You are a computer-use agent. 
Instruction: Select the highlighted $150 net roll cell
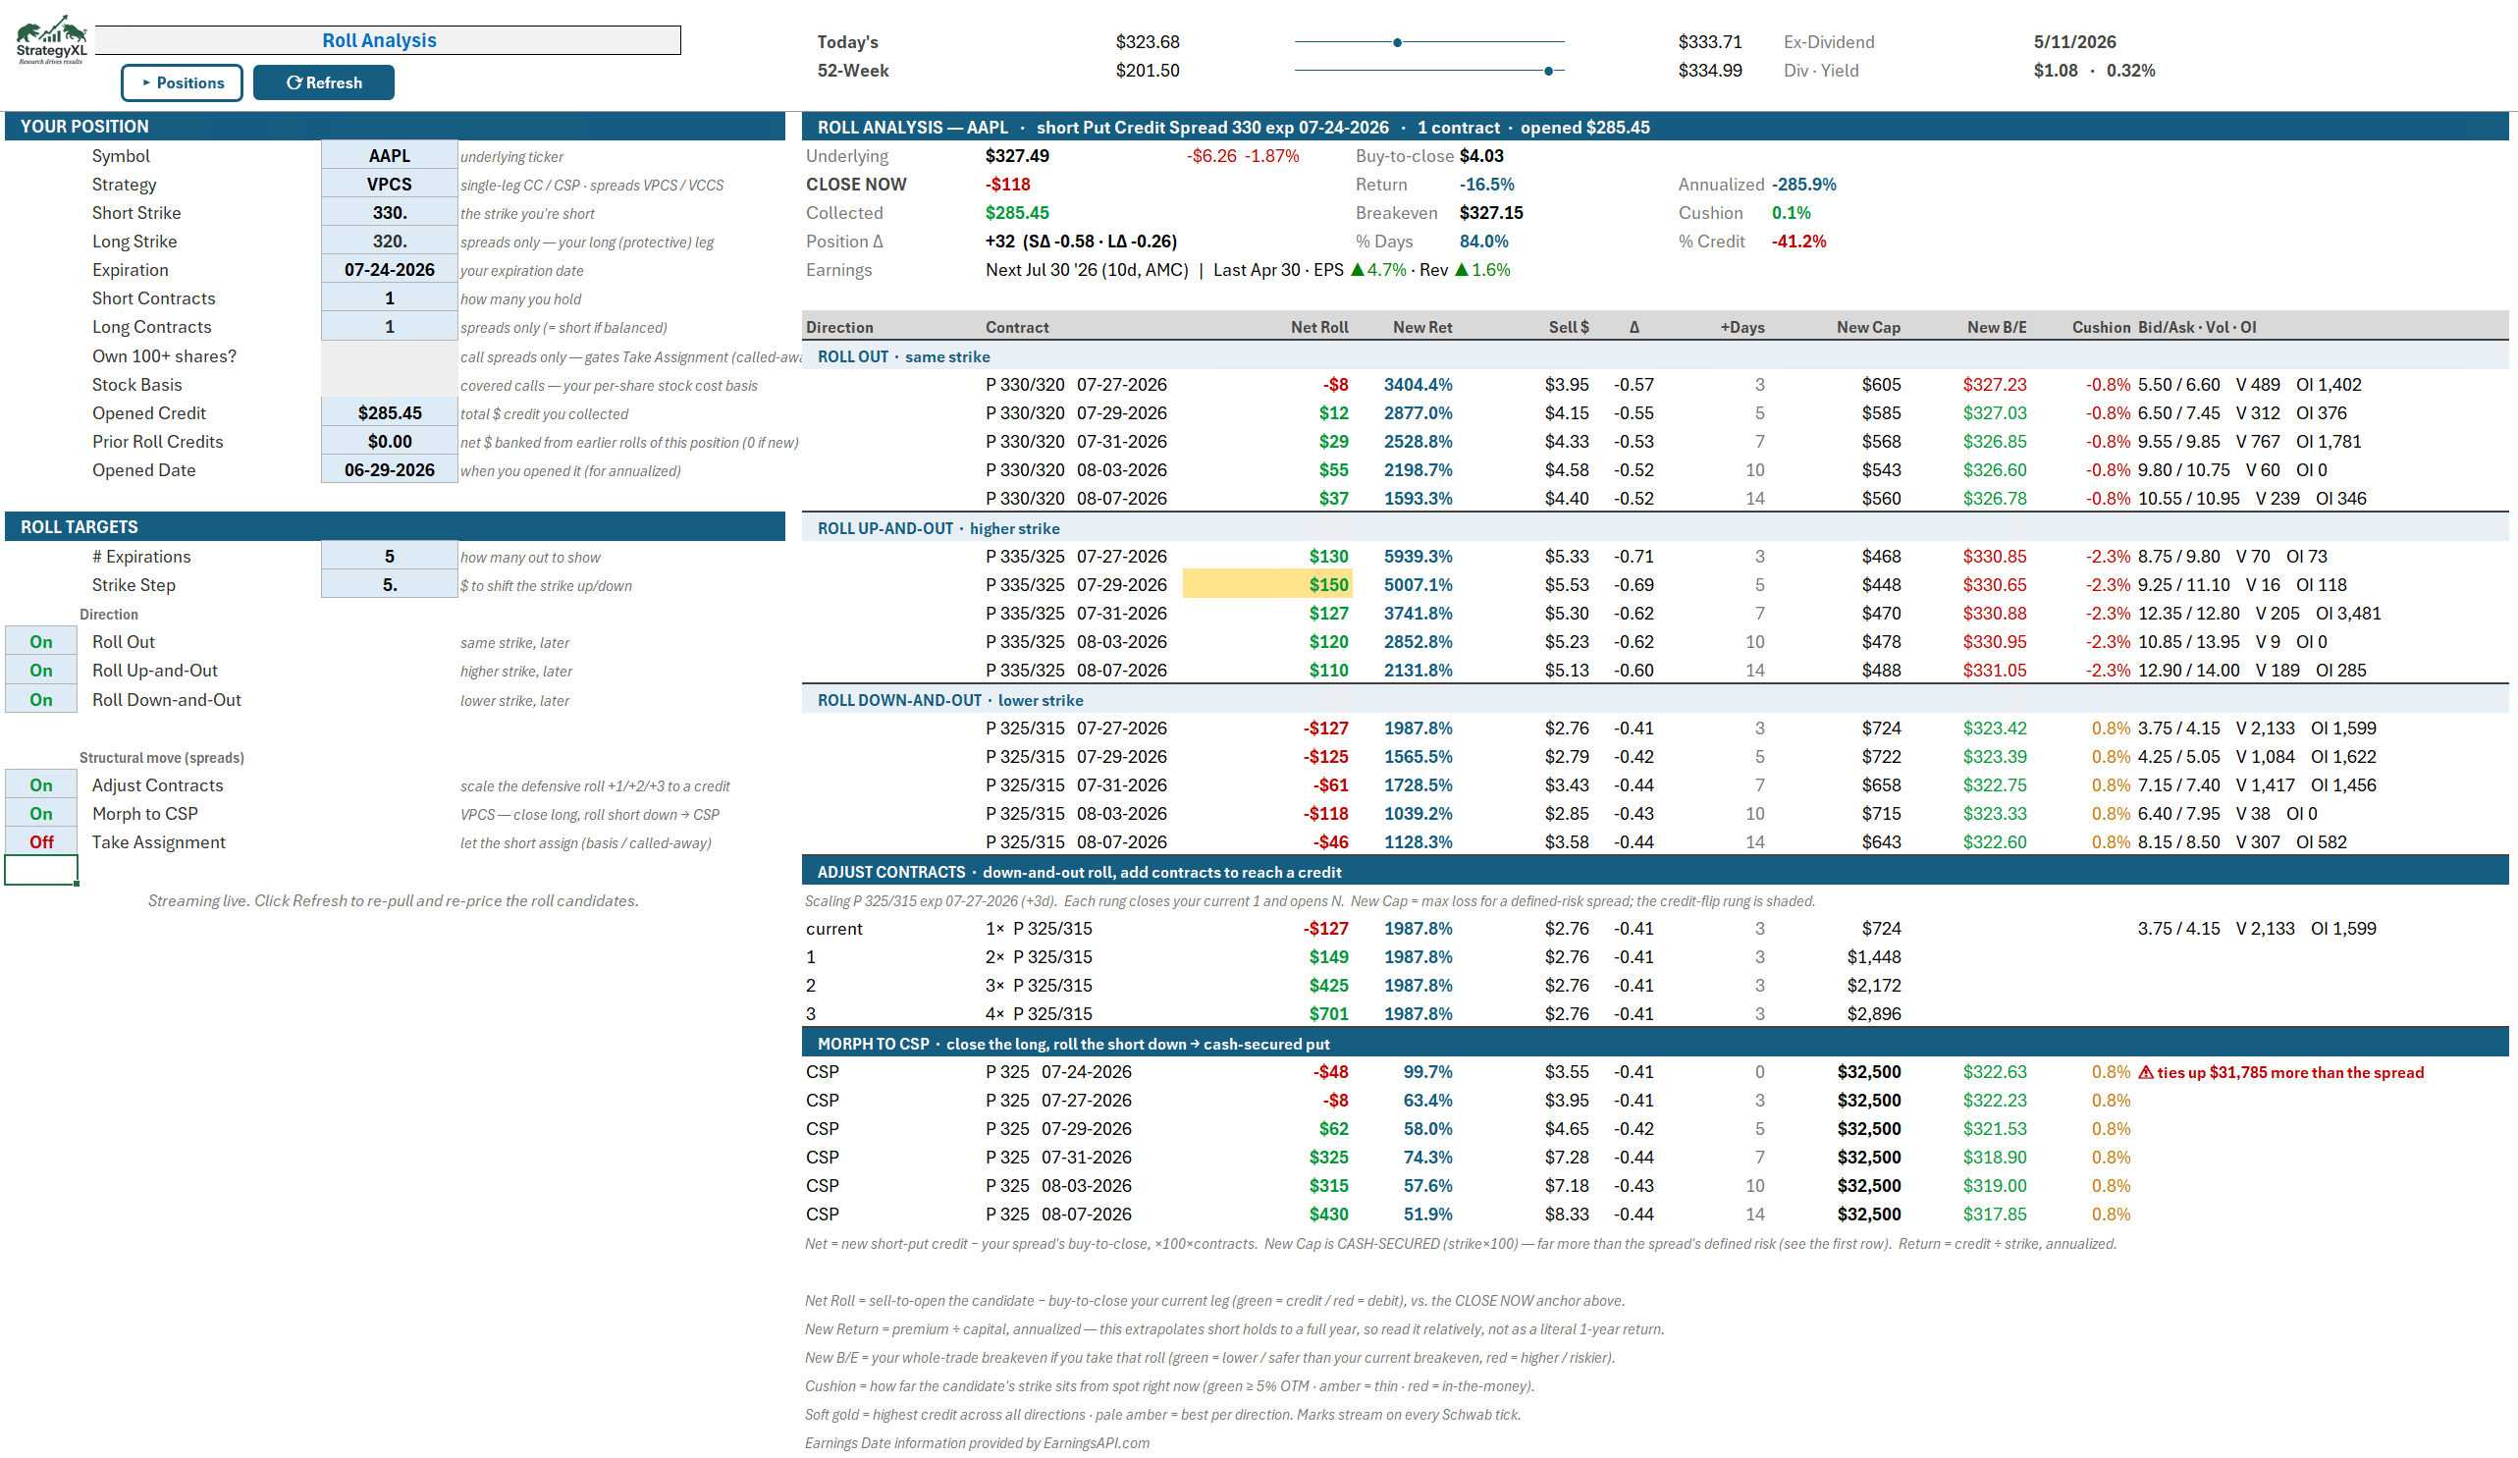(1267, 584)
